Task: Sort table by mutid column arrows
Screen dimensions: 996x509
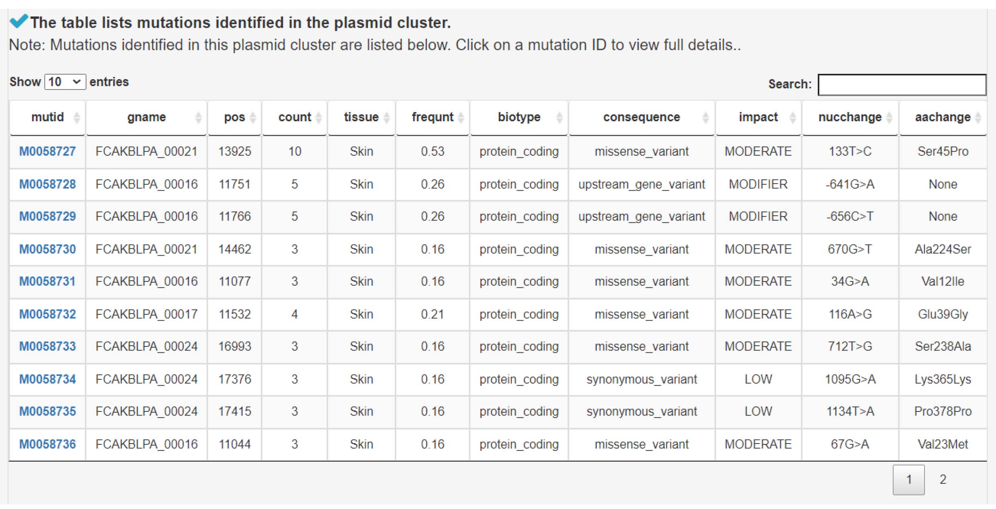Action: [x=76, y=118]
